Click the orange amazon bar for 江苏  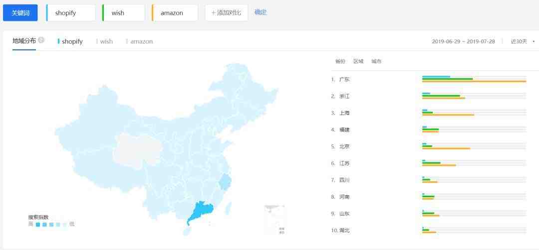click(439, 166)
